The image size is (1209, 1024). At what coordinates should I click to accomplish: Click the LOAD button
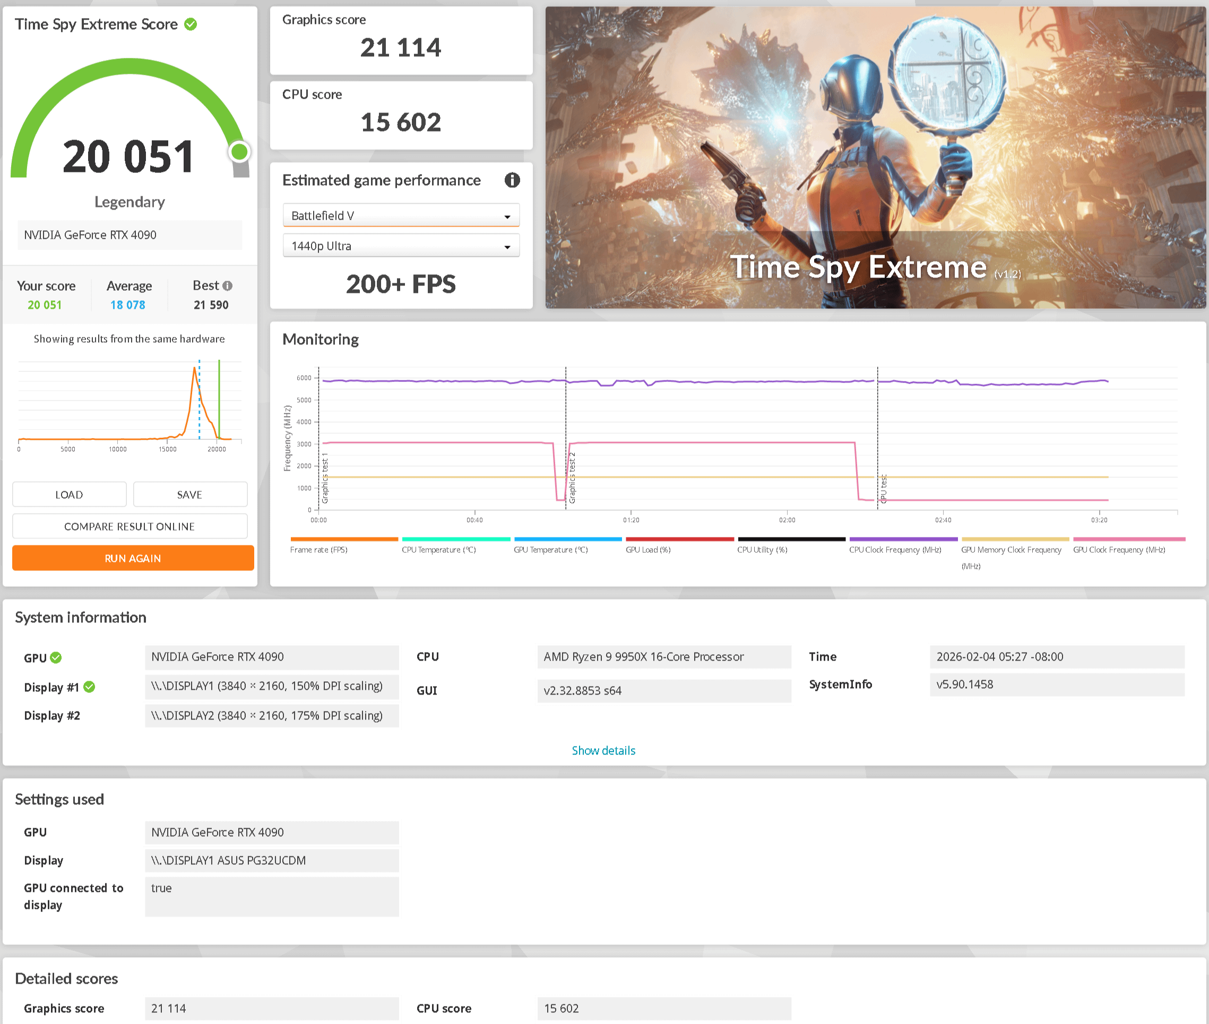tap(69, 494)
